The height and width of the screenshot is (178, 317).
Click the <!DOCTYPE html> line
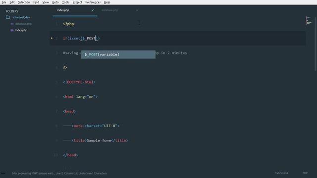[79, 82]
